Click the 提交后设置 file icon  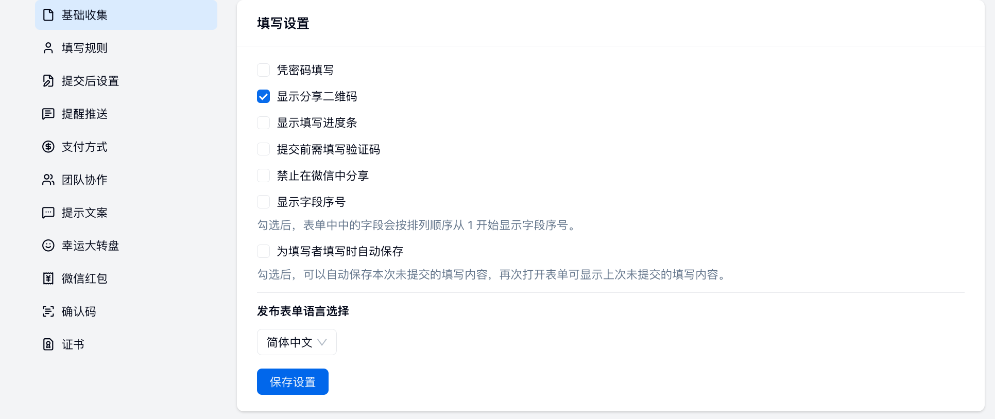(x=48, y=81)
